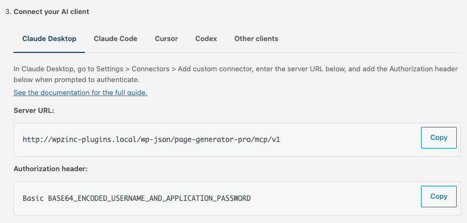Open the Cursor tab
The height and width of the screenshot is (223, 467).
pyautogui.click(x=166, y=39)
